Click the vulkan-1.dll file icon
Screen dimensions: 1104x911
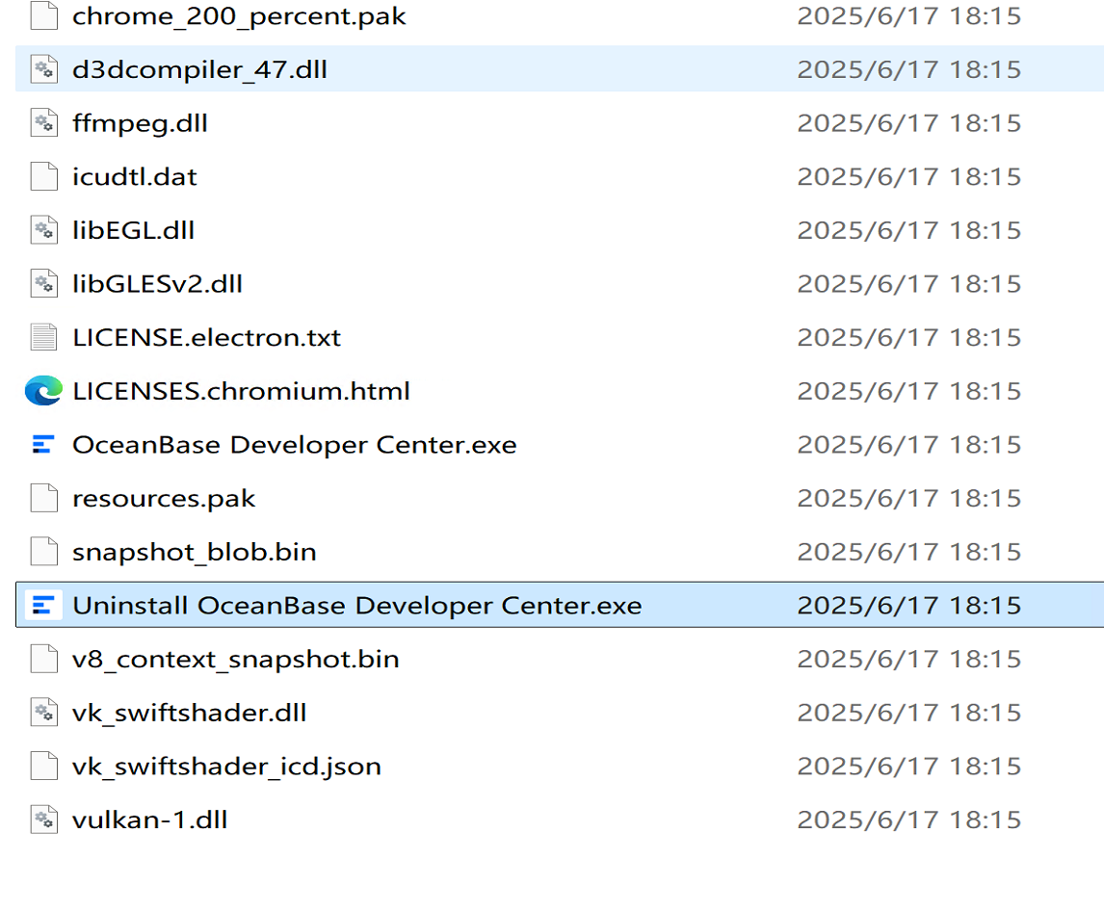point(43,820)
